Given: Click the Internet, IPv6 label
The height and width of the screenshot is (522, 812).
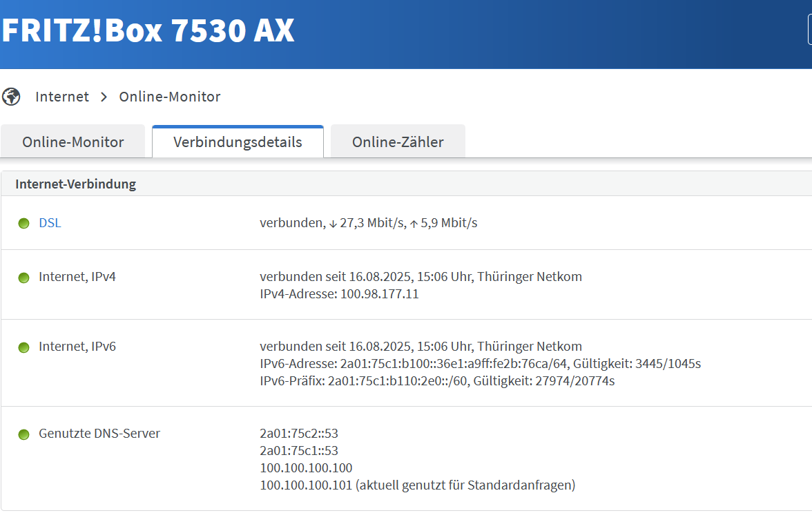Looking at the screenshot, I should [x=77, y=346].
